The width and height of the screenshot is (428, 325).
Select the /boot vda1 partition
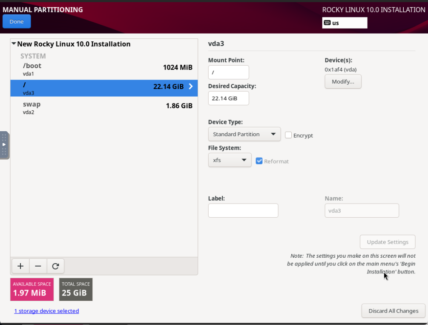[x=104, y=69]
